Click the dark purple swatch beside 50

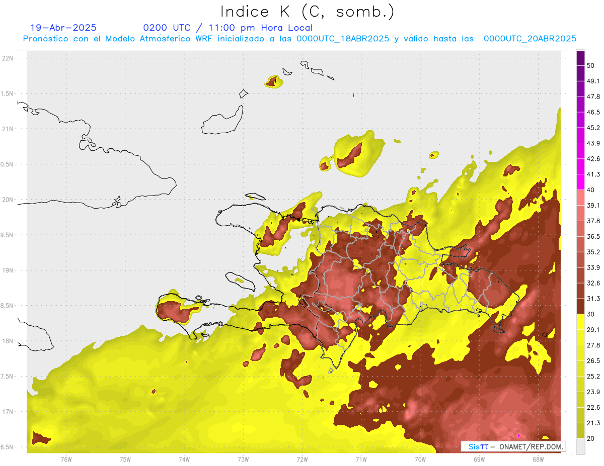point(580,58)
